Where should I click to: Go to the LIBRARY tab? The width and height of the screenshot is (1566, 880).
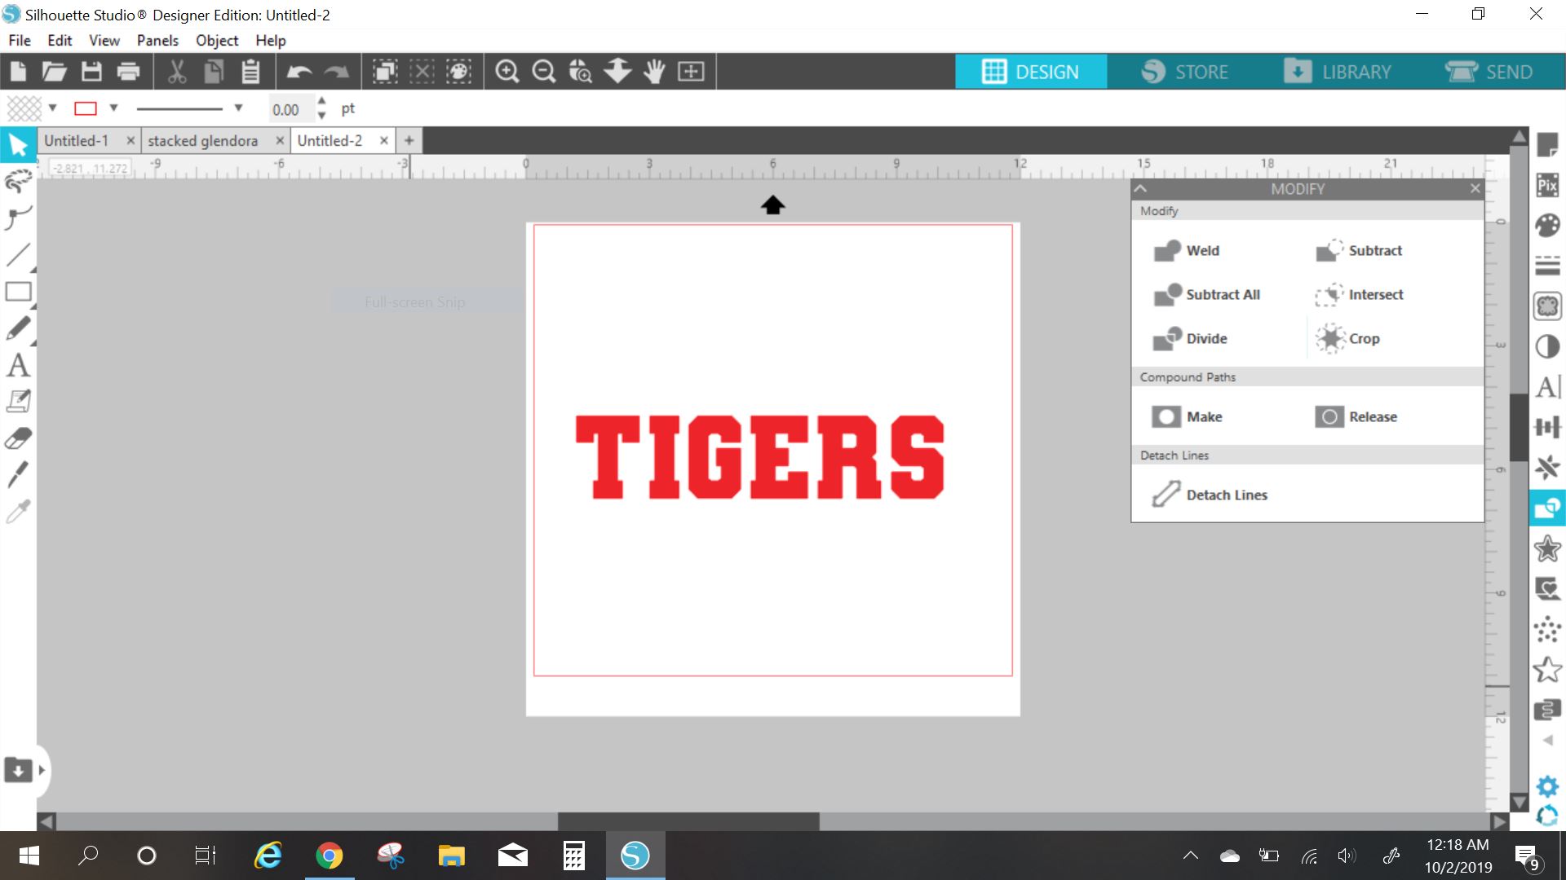pyautogui.click(x=1338, y=72)
